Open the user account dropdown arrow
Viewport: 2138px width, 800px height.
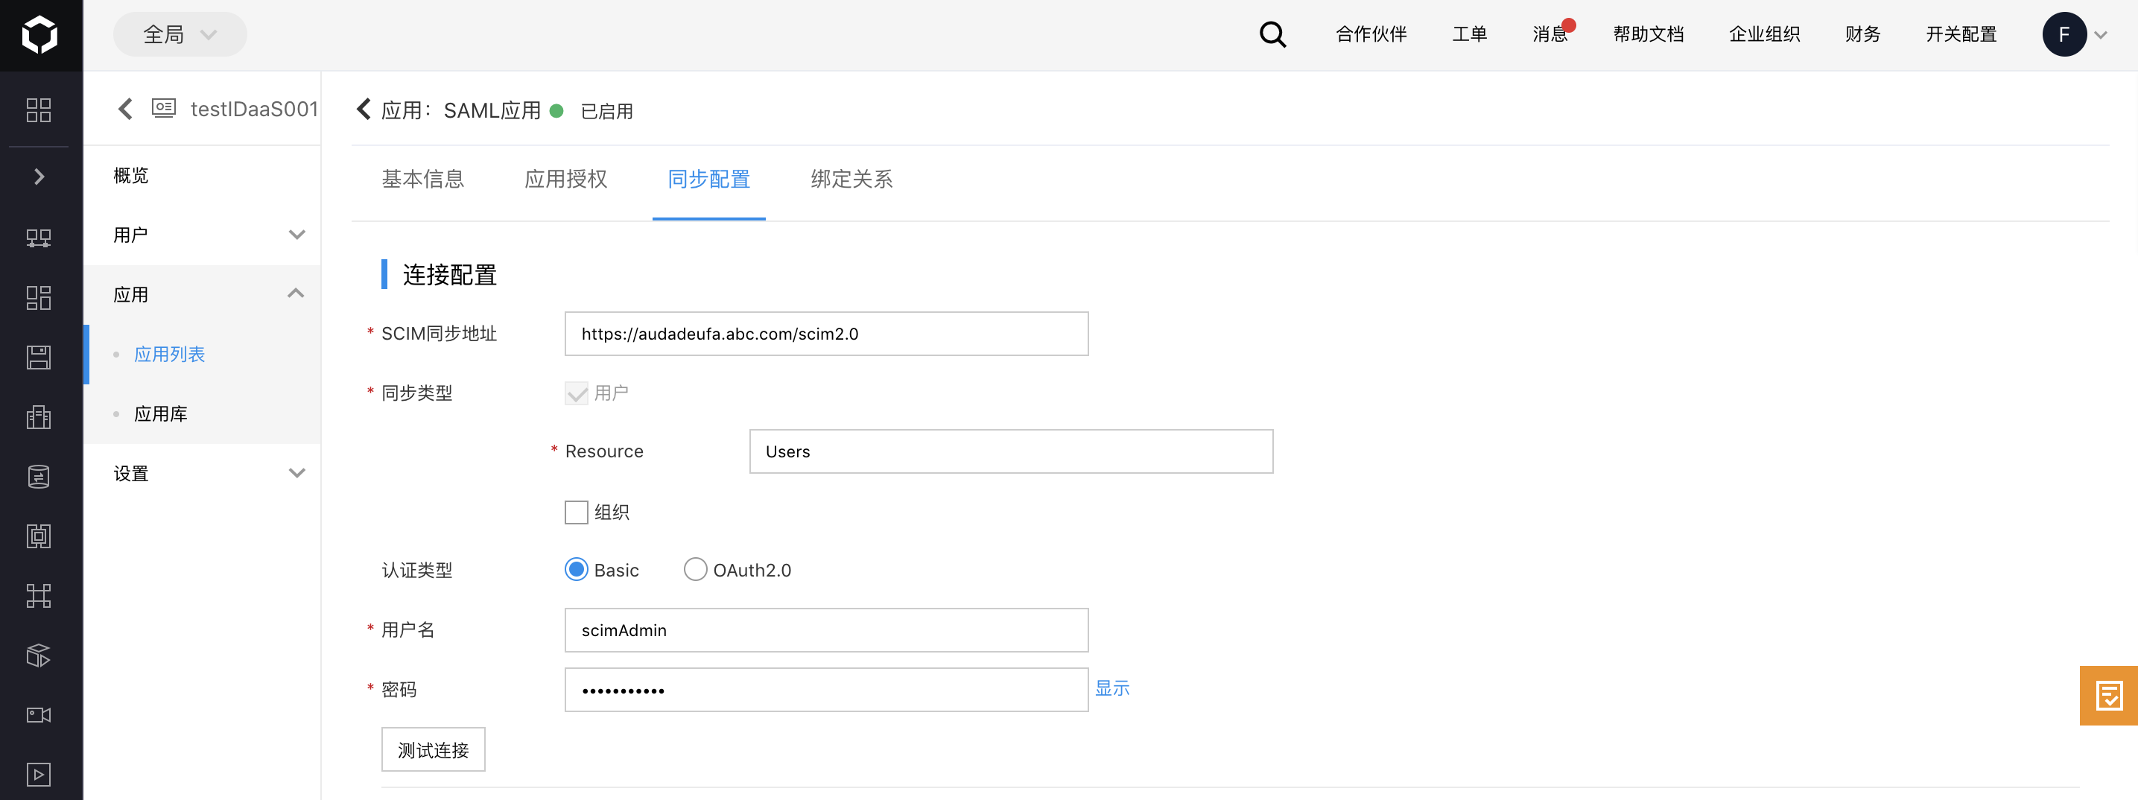[2101, 35]
